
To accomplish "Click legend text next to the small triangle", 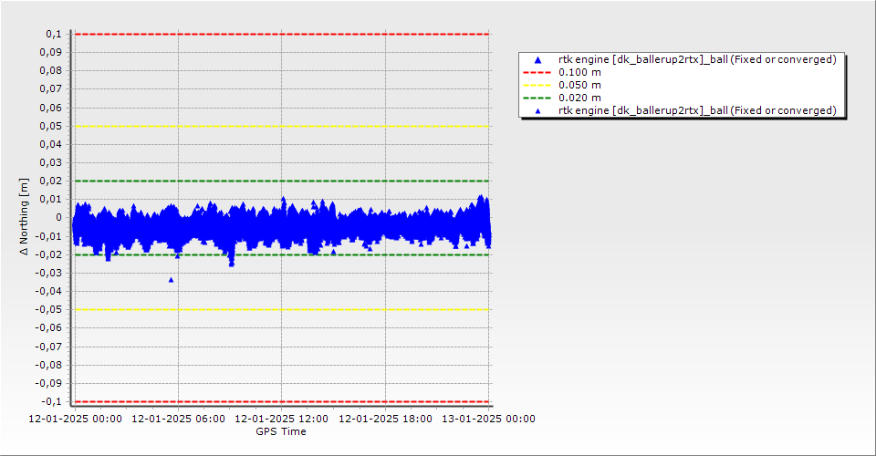I will [697, 111].
